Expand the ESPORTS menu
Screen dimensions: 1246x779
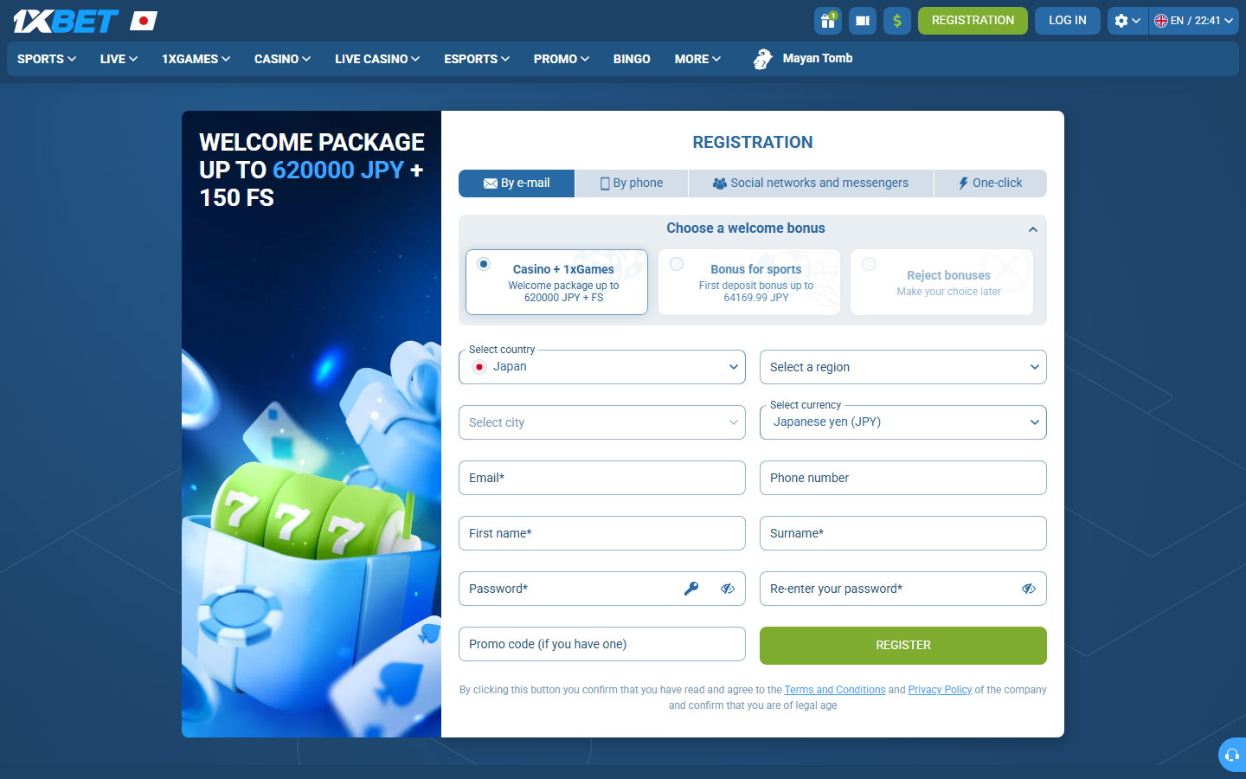pos(477,59)
